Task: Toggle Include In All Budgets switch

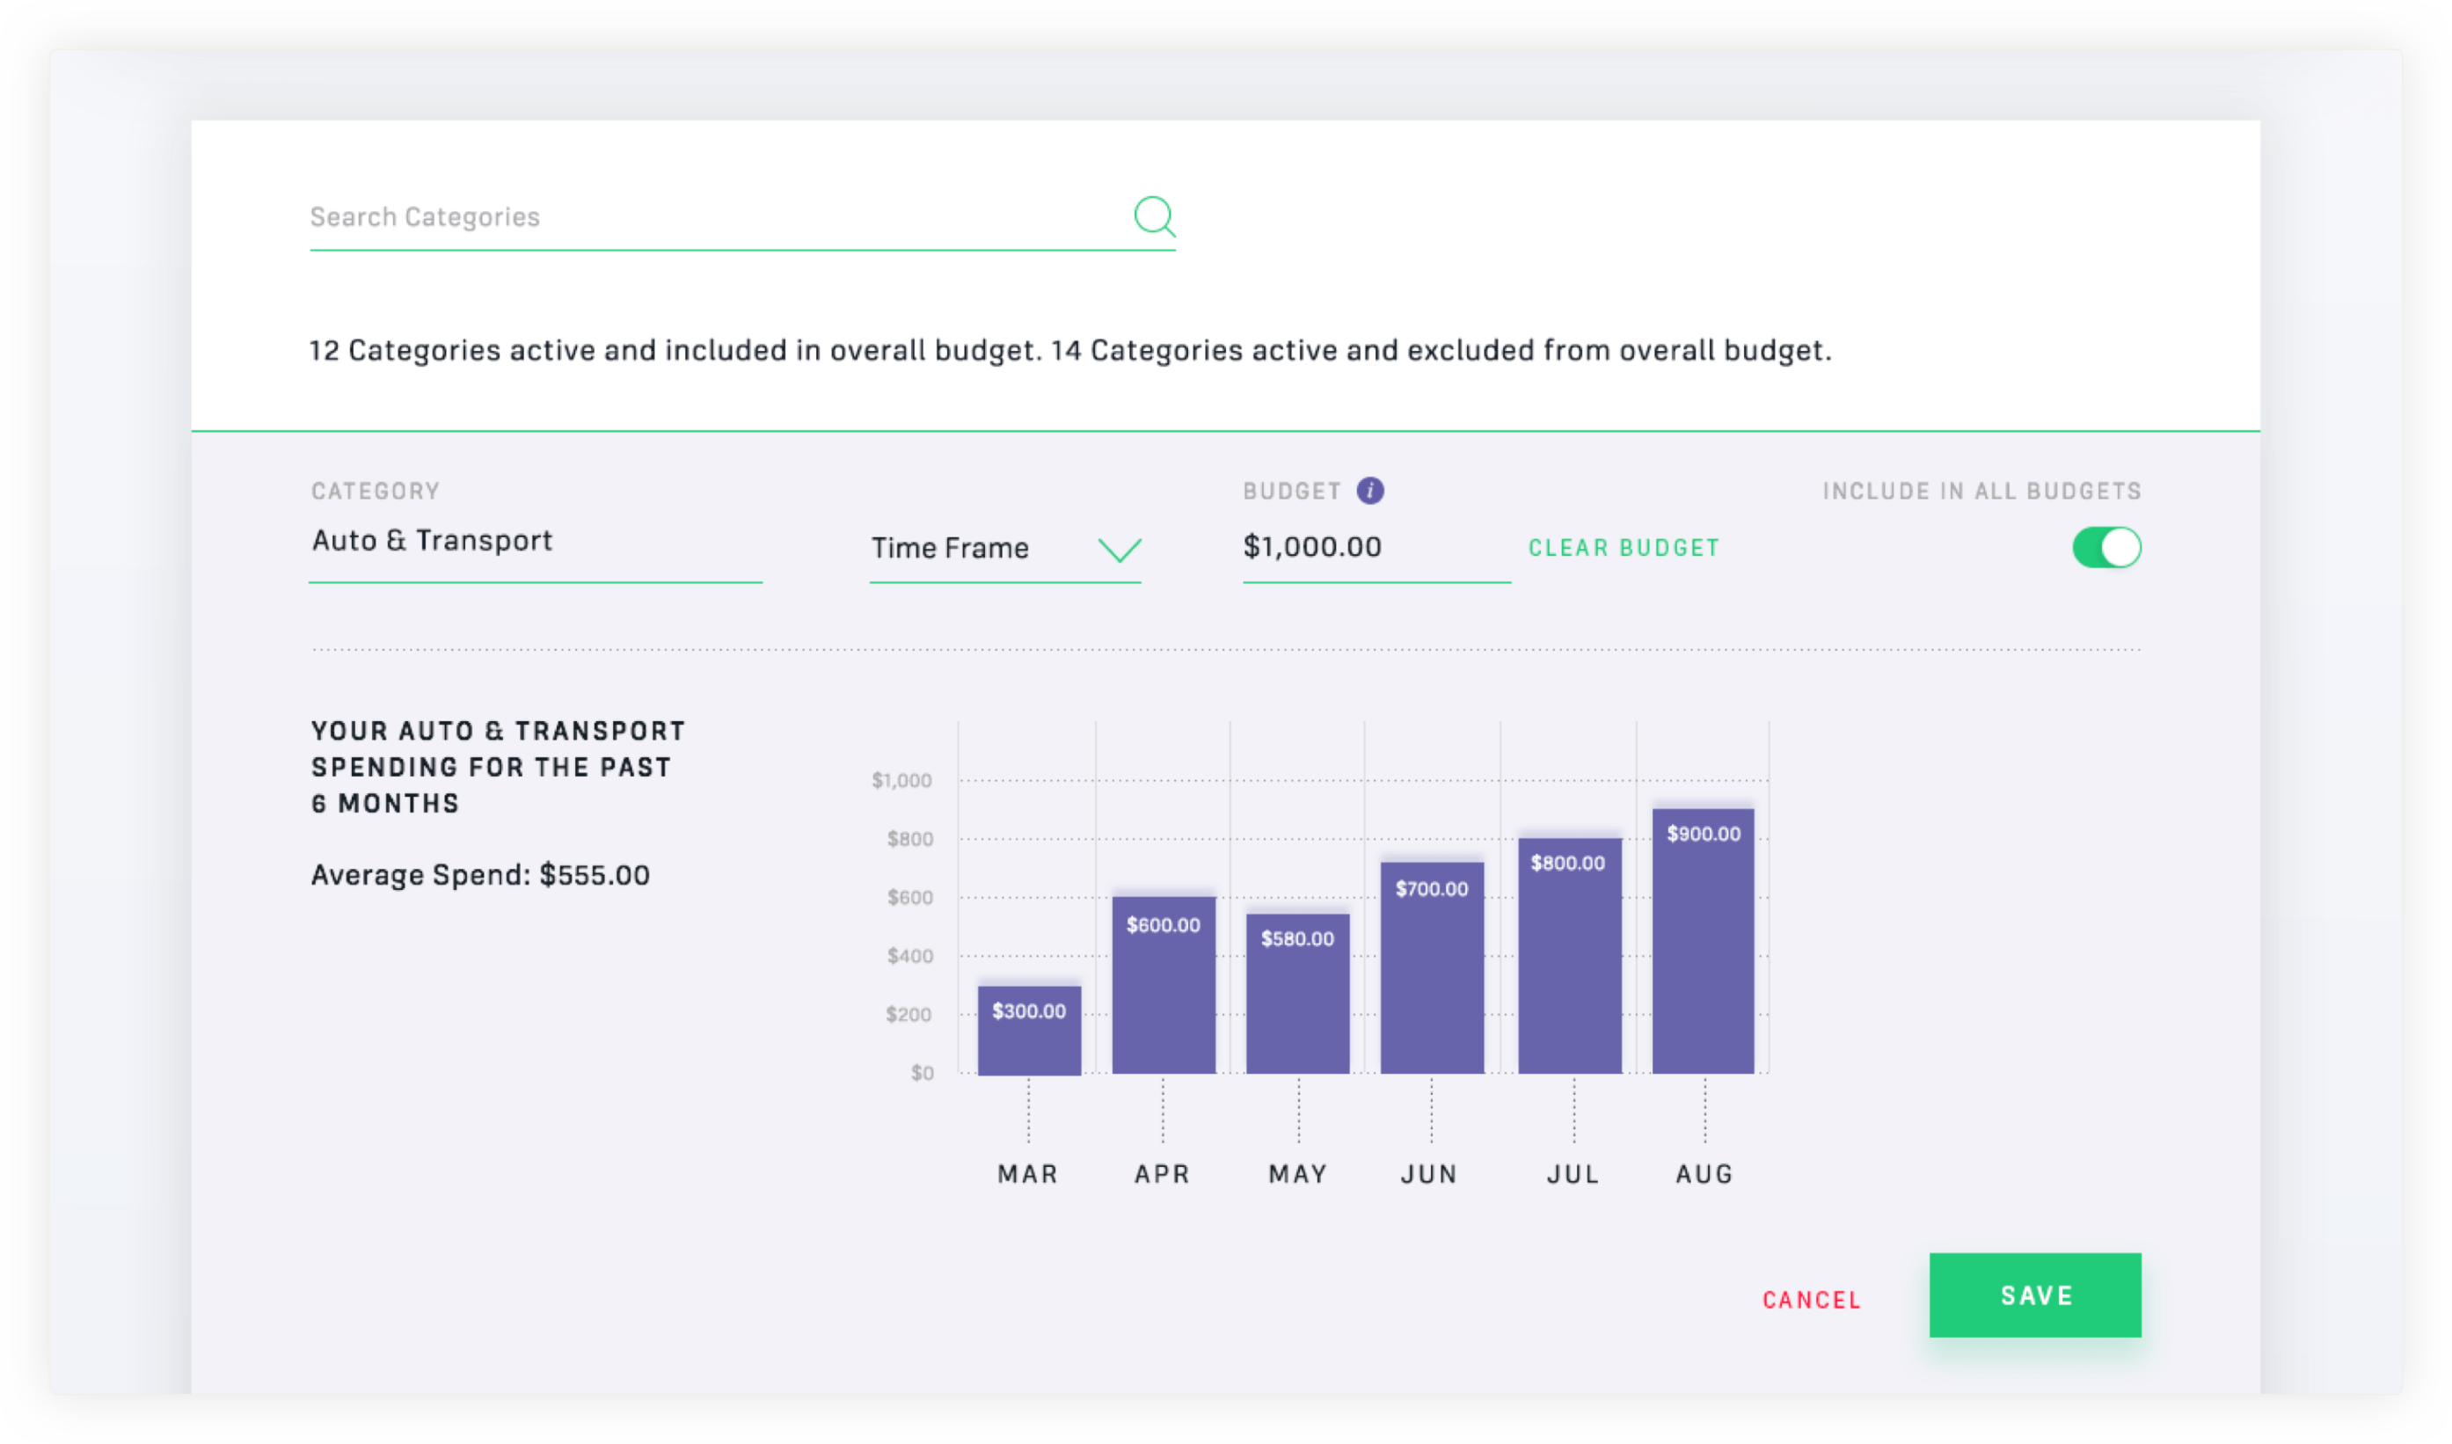Action: point(2105,547)
